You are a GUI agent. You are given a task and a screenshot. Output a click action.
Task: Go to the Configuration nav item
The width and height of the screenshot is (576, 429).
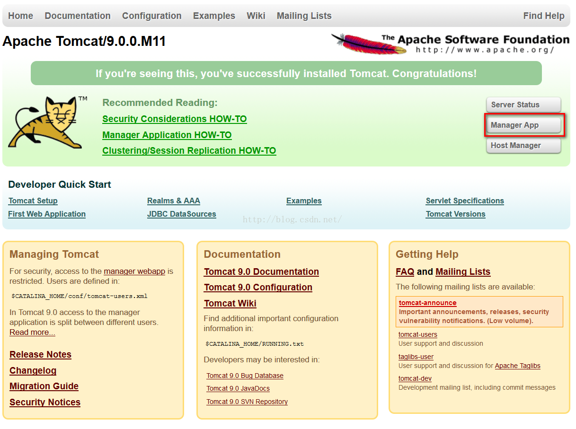coord(152,16)
